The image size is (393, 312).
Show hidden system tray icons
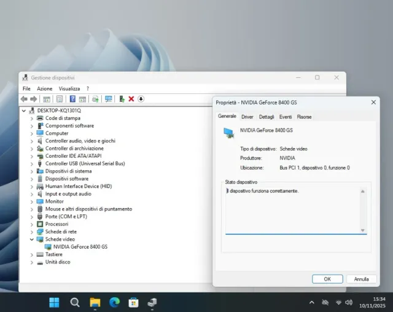pyautogui.click(x=311, y=302)
